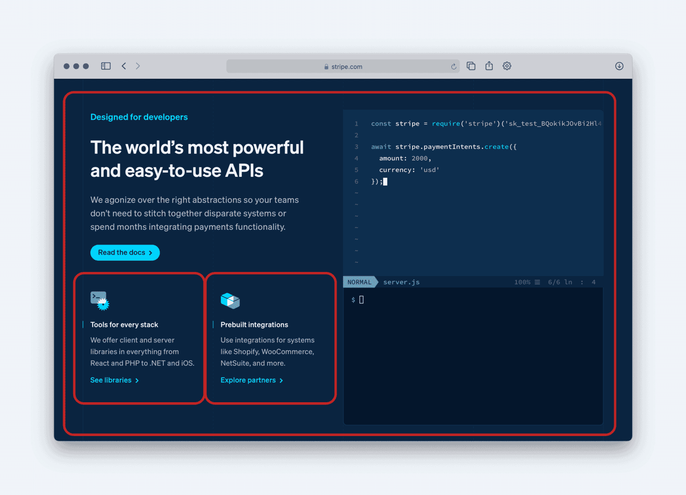The width and height of the screenshot is (686, 495).
Task: Click the const stripe require line
Action: click(x=486, y=123)
